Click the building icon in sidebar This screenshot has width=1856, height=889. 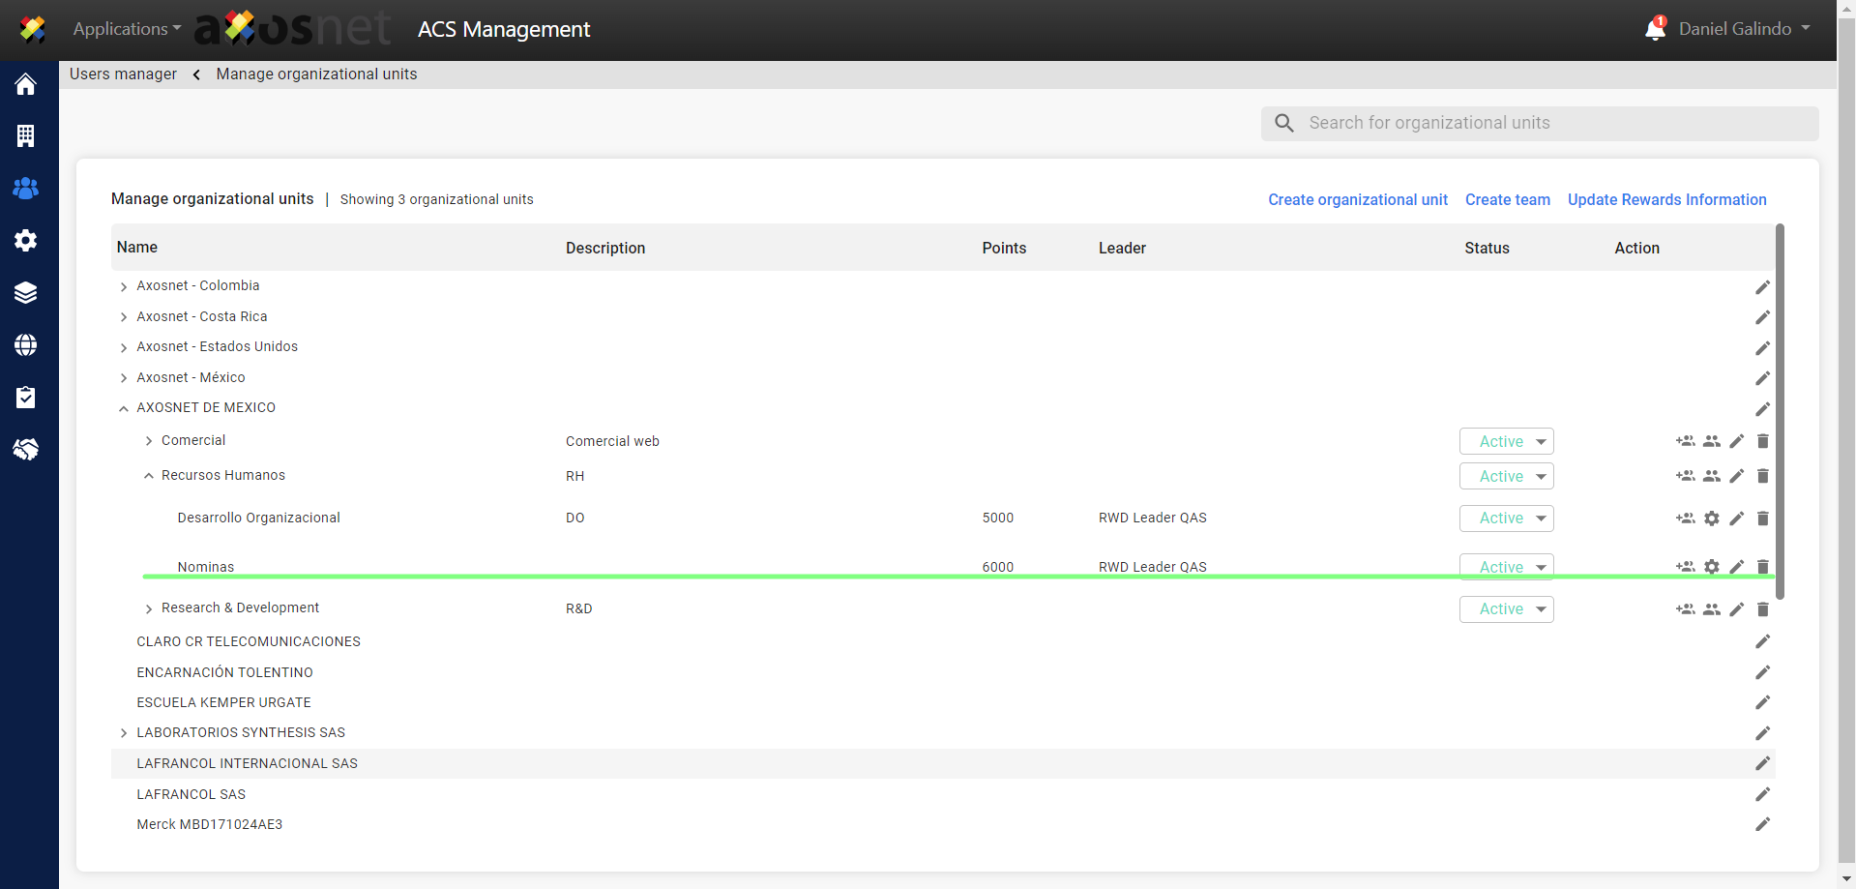(26, 136)
